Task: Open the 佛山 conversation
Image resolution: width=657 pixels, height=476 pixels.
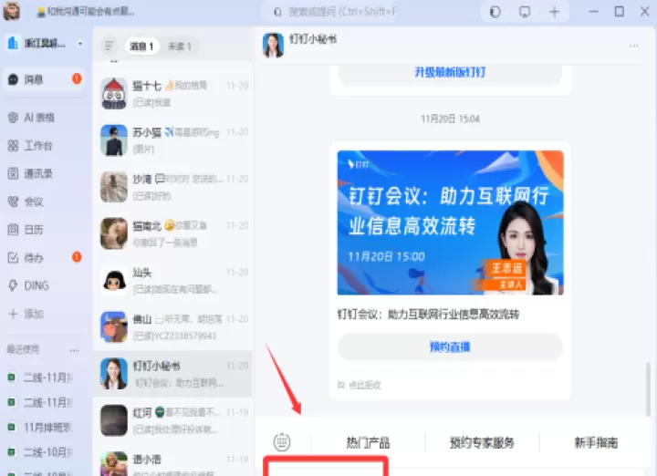Action: tap(172, 327)
